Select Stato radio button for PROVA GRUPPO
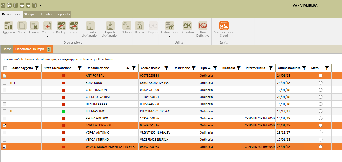 [321, 118]
